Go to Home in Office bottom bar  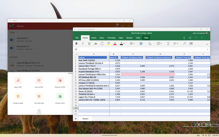pyautogui.click(x=39, y=112)
